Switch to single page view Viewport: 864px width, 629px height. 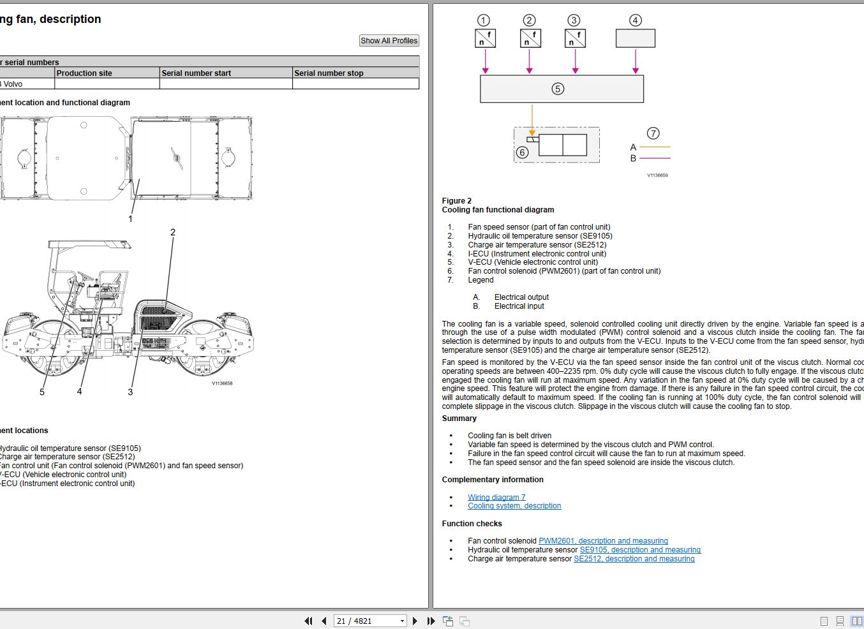(824, 621)
